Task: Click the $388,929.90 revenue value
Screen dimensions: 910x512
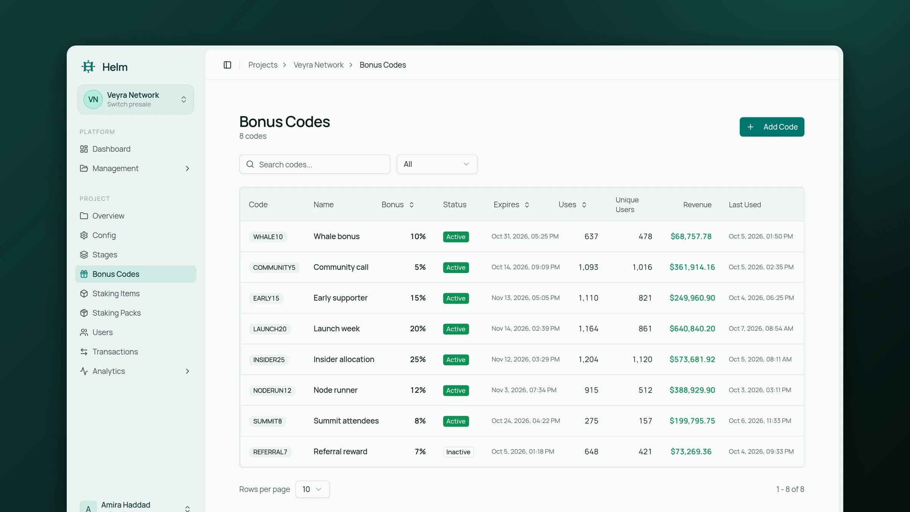Action: point(692,390)
